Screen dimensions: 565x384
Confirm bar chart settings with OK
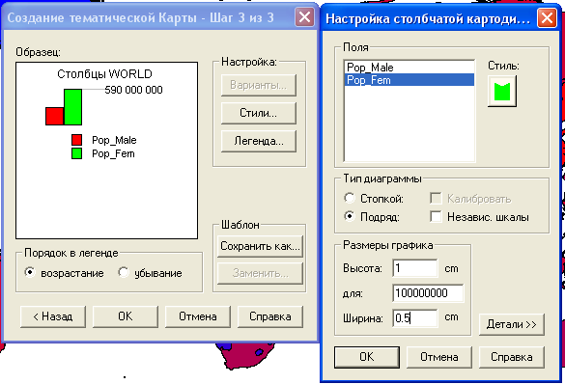tap(367, 357)
